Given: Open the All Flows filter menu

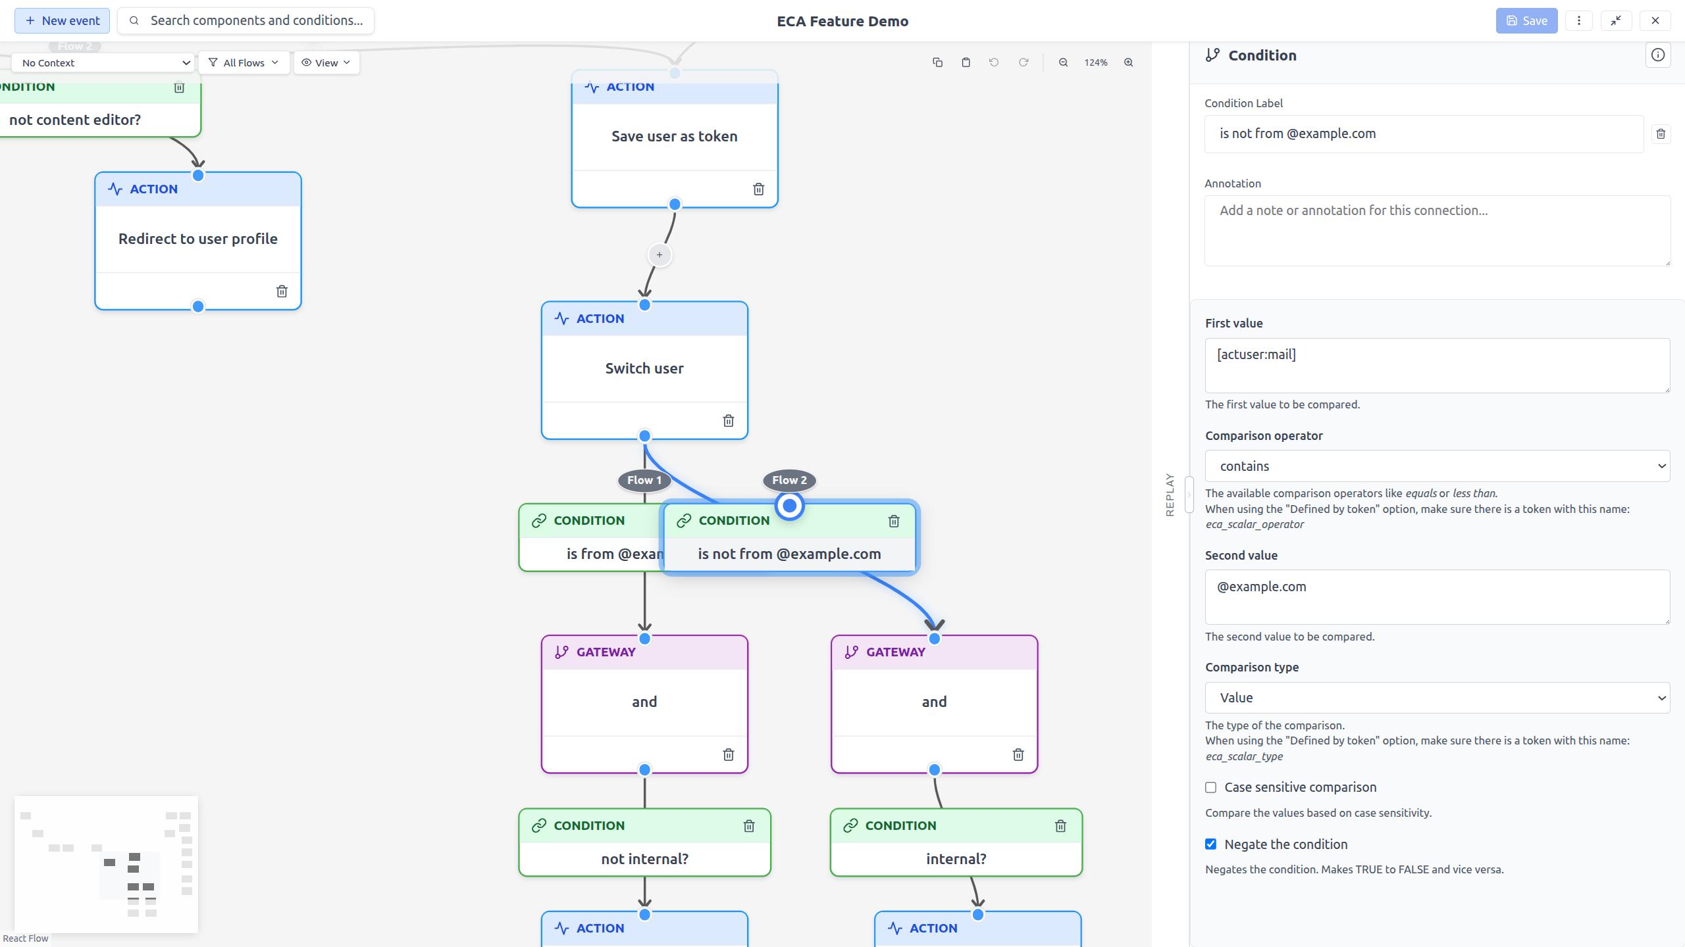Looking at the screenshot, I should (x=244, y=62).
